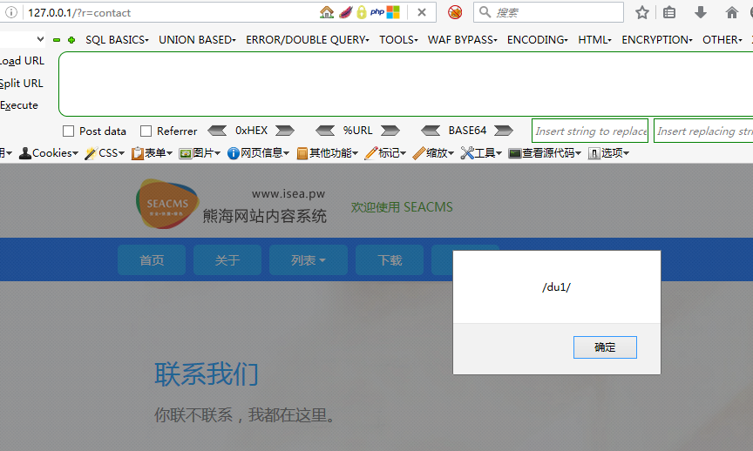Image resolution: width=753 pixels, height=451 pixels.
Task: Click the magnifier icon in search box
Action: pyautogui.click(x=485, y=12)
